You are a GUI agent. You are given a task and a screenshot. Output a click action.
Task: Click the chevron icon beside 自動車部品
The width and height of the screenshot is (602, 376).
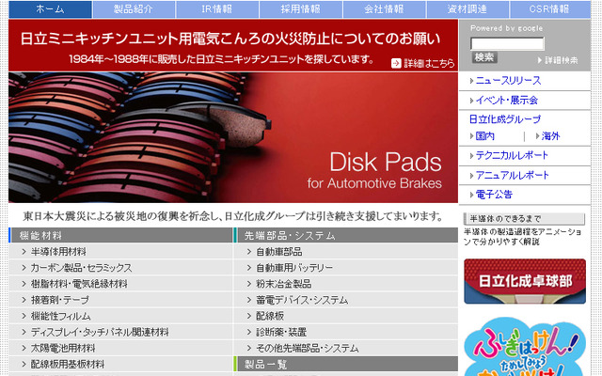(x=248, y=252)
